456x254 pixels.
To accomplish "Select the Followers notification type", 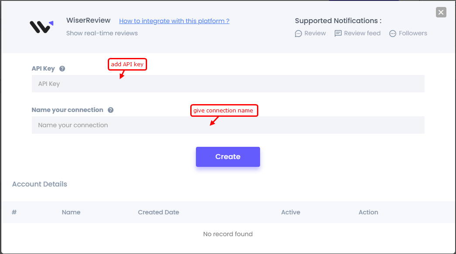I will pos(408,33).
